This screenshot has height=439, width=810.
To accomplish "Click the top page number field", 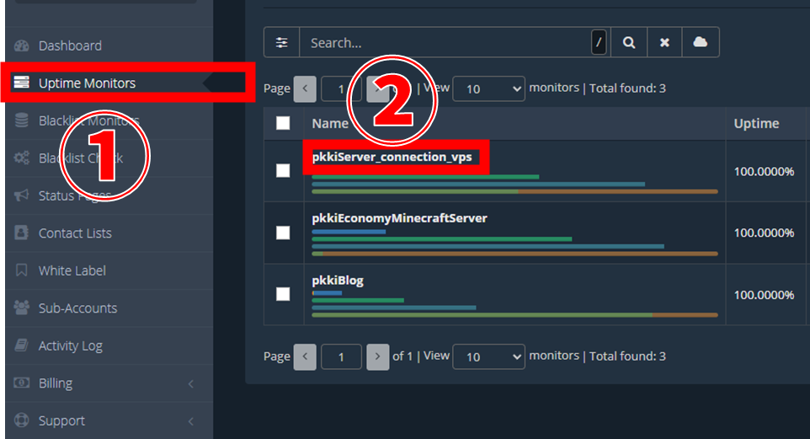I will 341,89.
